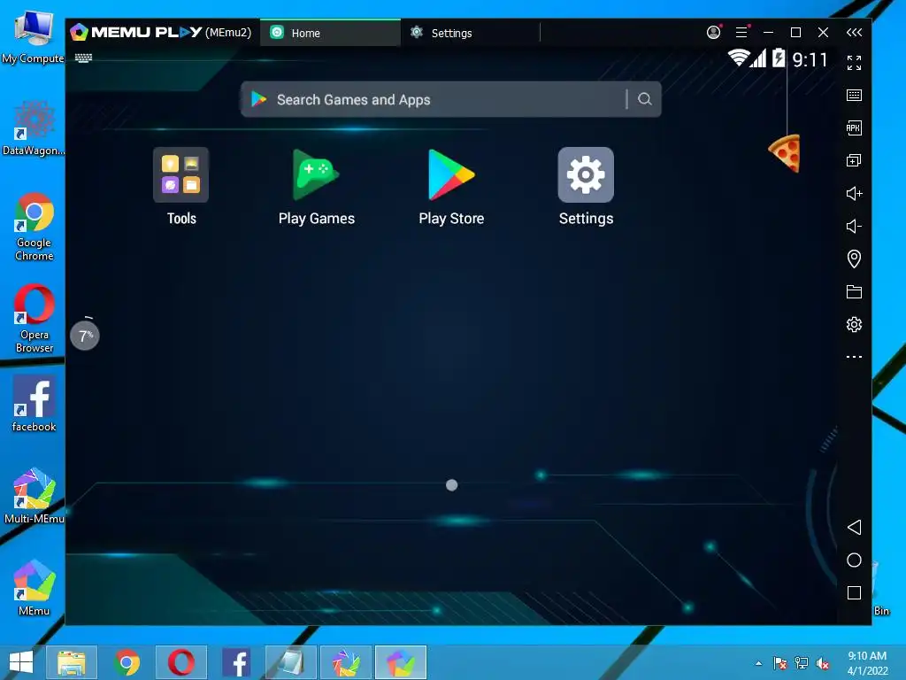906x680 pixels.
Task: Open the Android Settings app icon
Action: click(x=586, y=174)
